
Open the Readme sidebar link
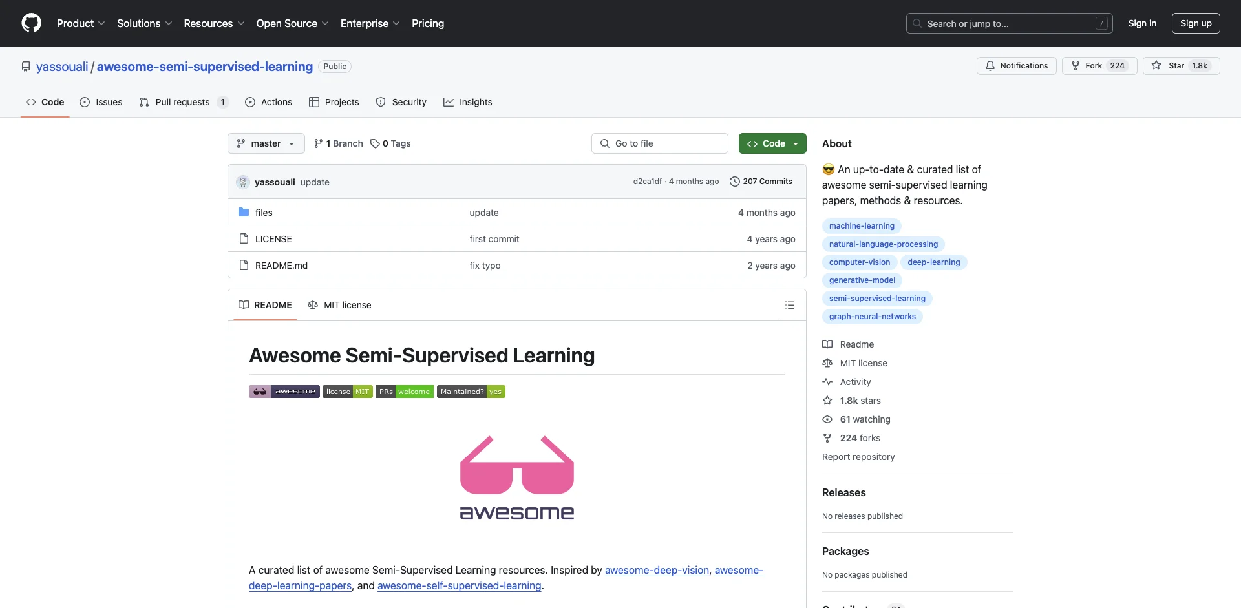click(x=849, y=344)
